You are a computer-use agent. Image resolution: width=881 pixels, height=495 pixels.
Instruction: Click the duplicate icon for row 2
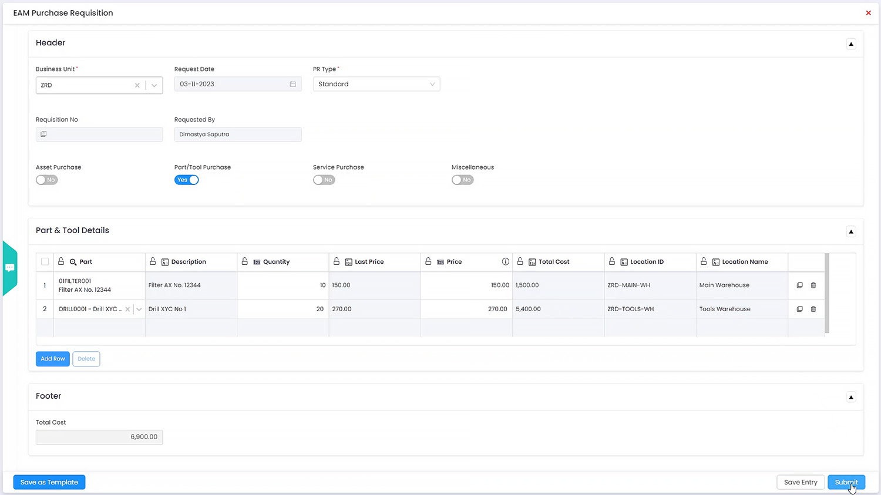[x=799, y=309]
